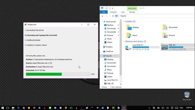
Task: Click the This PC address bar field
Action: click(x=155, y=16)
